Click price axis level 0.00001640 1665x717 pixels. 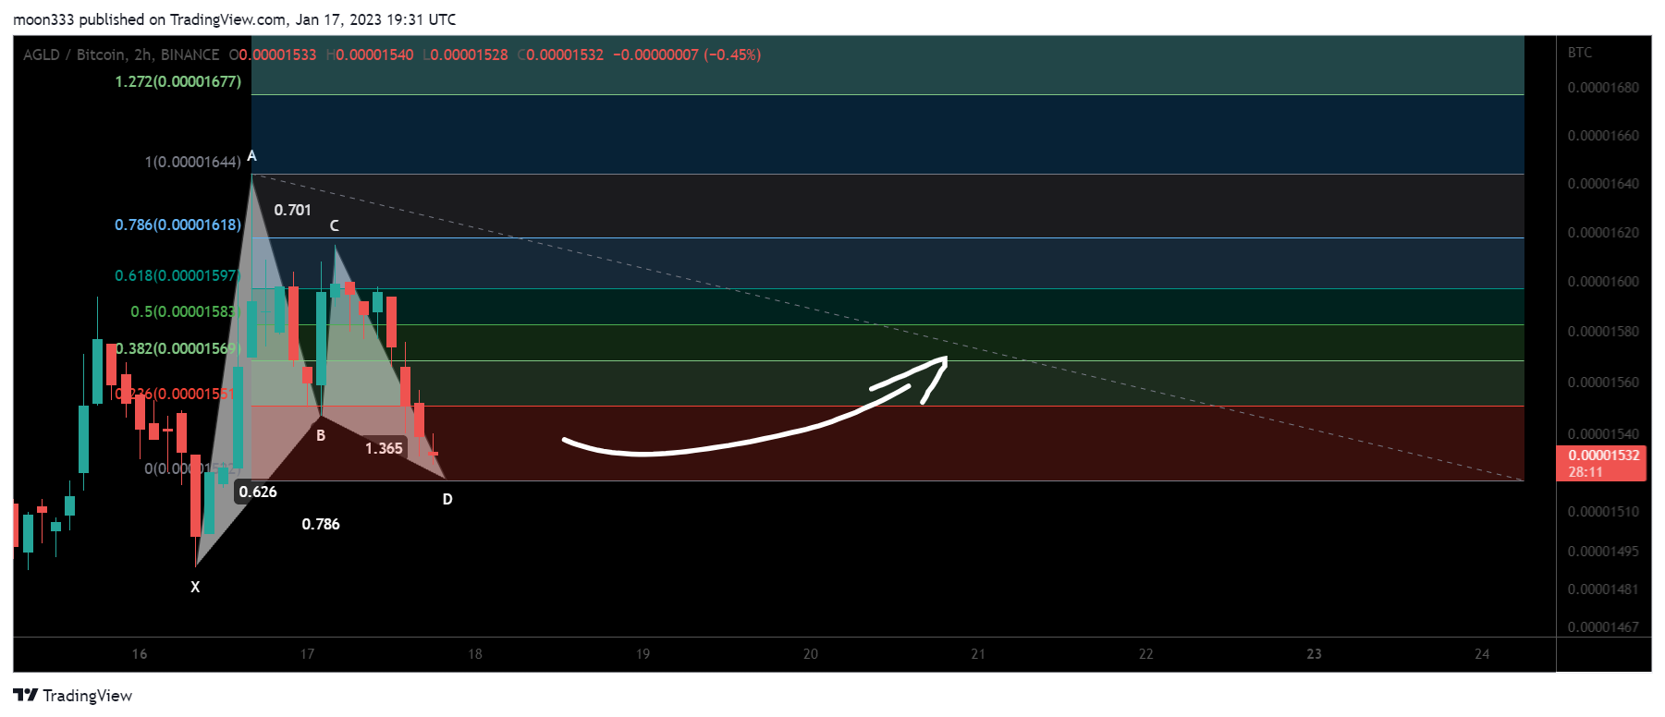[1603, 184]
